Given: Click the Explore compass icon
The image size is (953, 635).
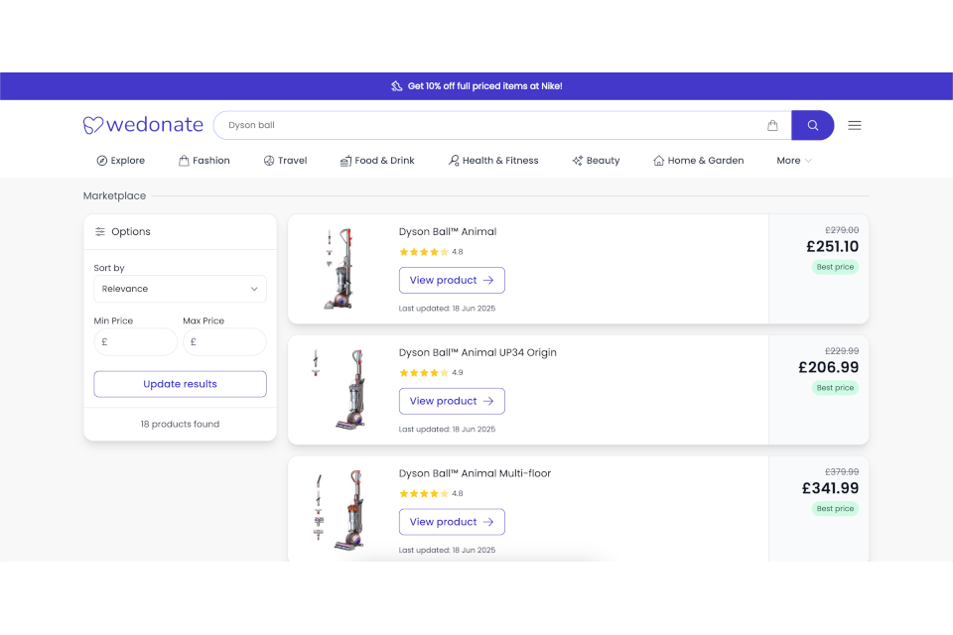Looking at the screenshot, I should coord(102,161).
